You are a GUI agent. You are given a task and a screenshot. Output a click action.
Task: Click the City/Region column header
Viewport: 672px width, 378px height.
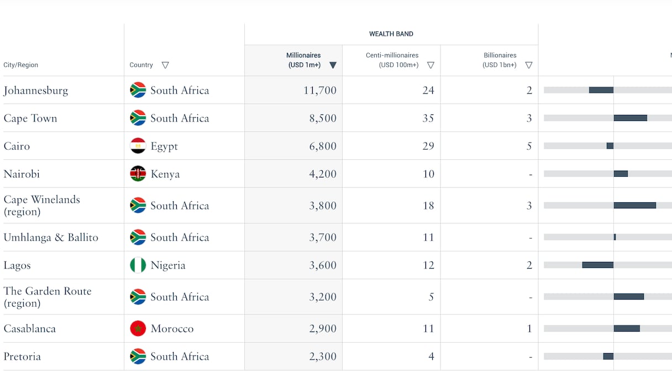pos(21,65)
